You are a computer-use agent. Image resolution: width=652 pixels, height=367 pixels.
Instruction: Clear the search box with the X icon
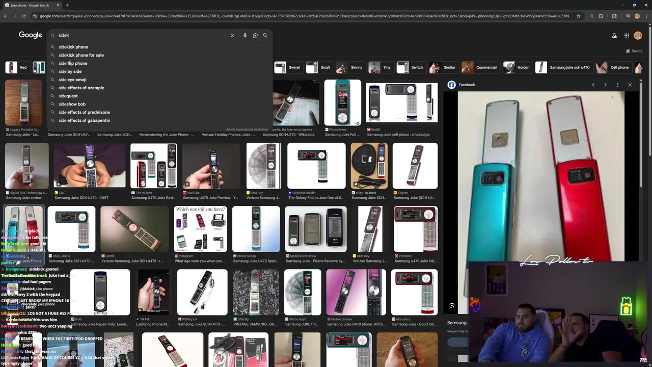pyautogui.click(x=232, y=35)
